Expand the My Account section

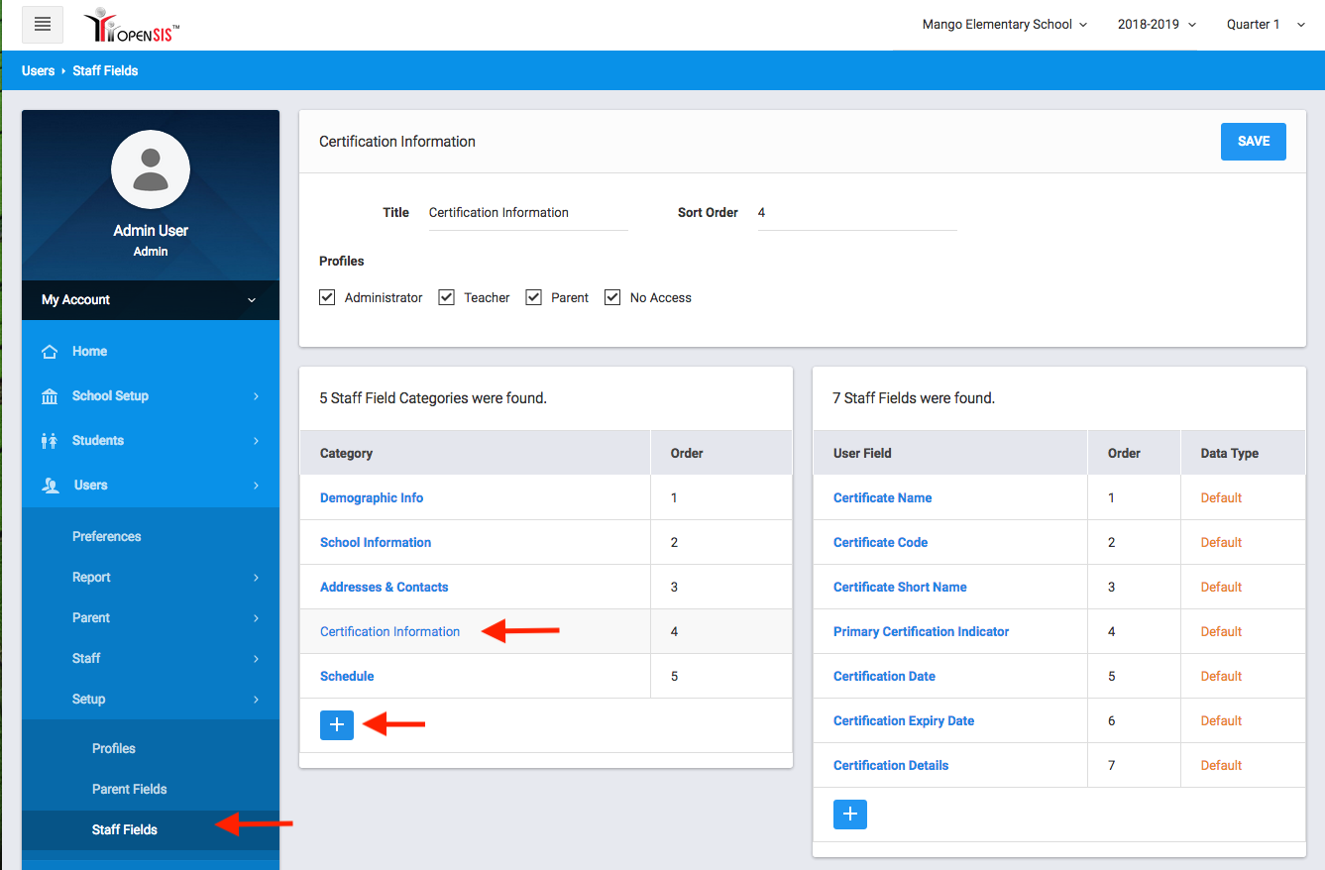[x=151, y=300]
